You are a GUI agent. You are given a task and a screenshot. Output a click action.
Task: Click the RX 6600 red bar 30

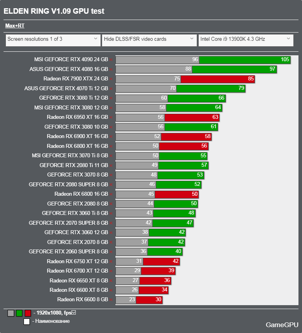[x=149, y=300]
